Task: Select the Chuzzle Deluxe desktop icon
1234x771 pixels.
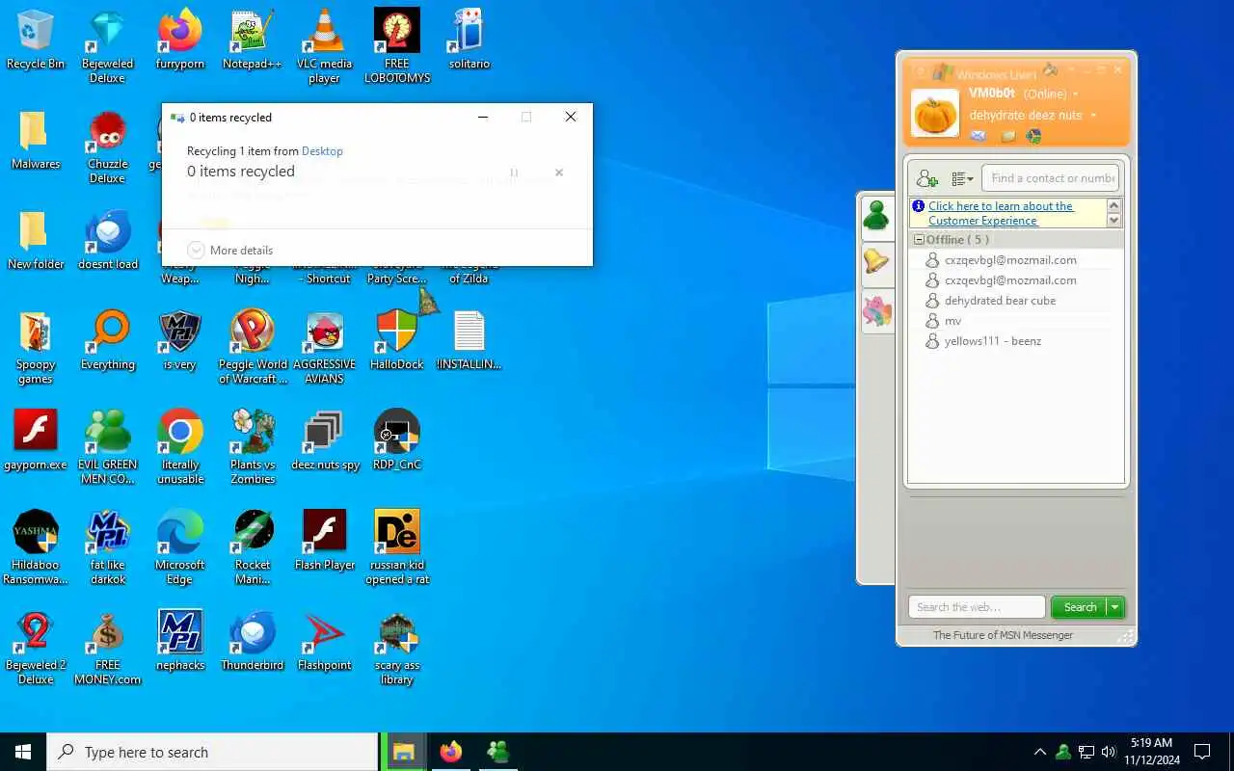Action: [x=107, y=146]
